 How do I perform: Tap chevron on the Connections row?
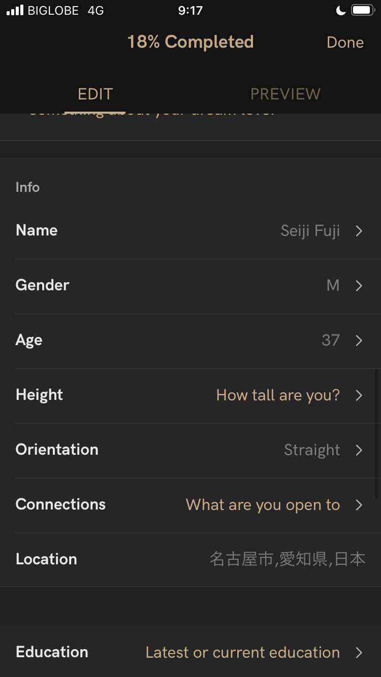coord(359,505)
